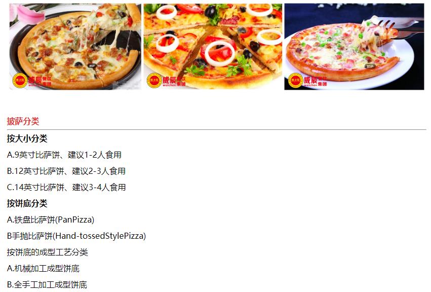Click the 按大小分类 subheading
The image size is (431, 292).
coord(27,138)
